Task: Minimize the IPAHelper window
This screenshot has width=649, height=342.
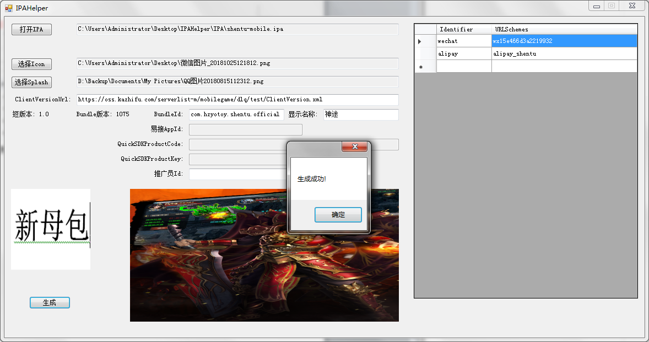Action: point(597,6)
